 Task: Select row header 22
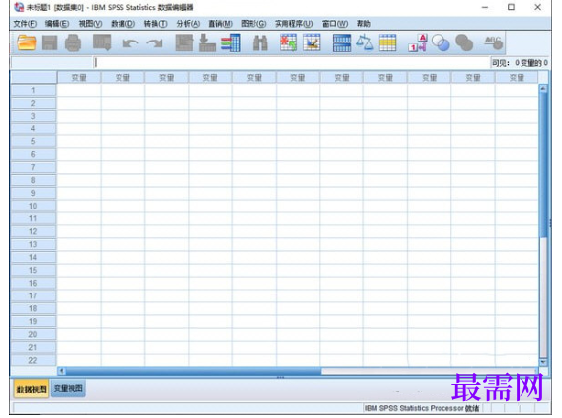33,360
